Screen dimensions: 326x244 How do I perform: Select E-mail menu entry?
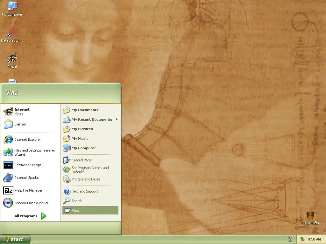[x=30, y=124]
